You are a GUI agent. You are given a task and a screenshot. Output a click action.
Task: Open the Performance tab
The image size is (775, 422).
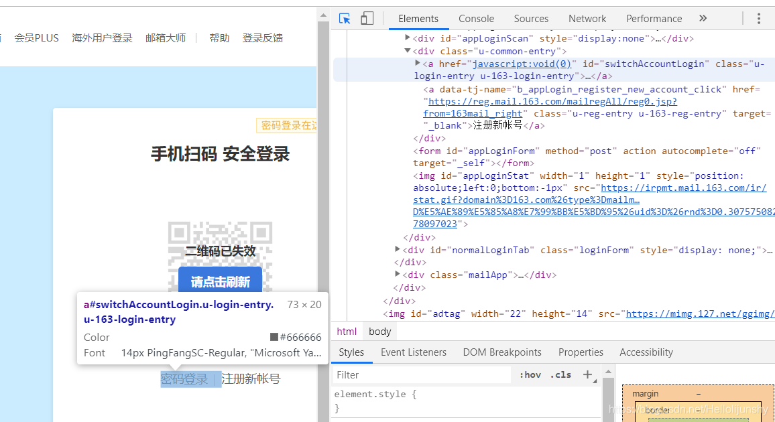(x=654, y=19)
